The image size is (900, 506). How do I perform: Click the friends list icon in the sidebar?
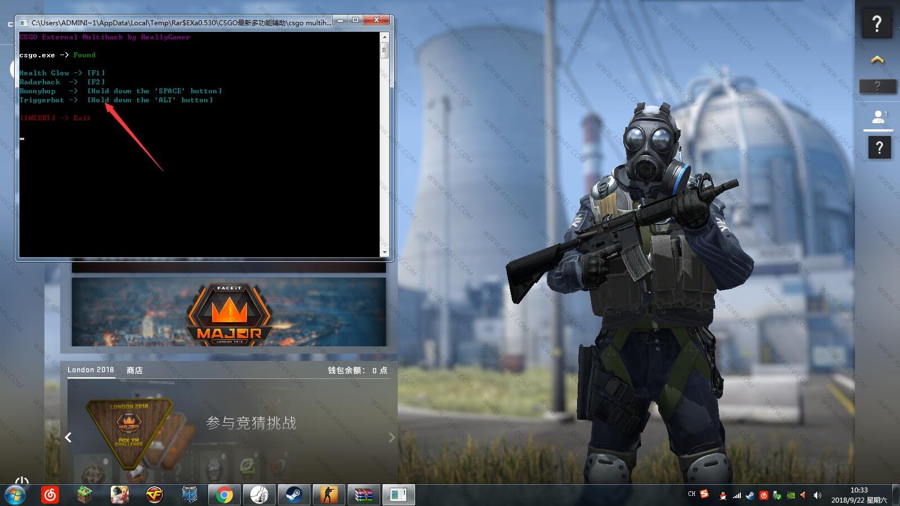pyautogui.click(x=877, y=118)
